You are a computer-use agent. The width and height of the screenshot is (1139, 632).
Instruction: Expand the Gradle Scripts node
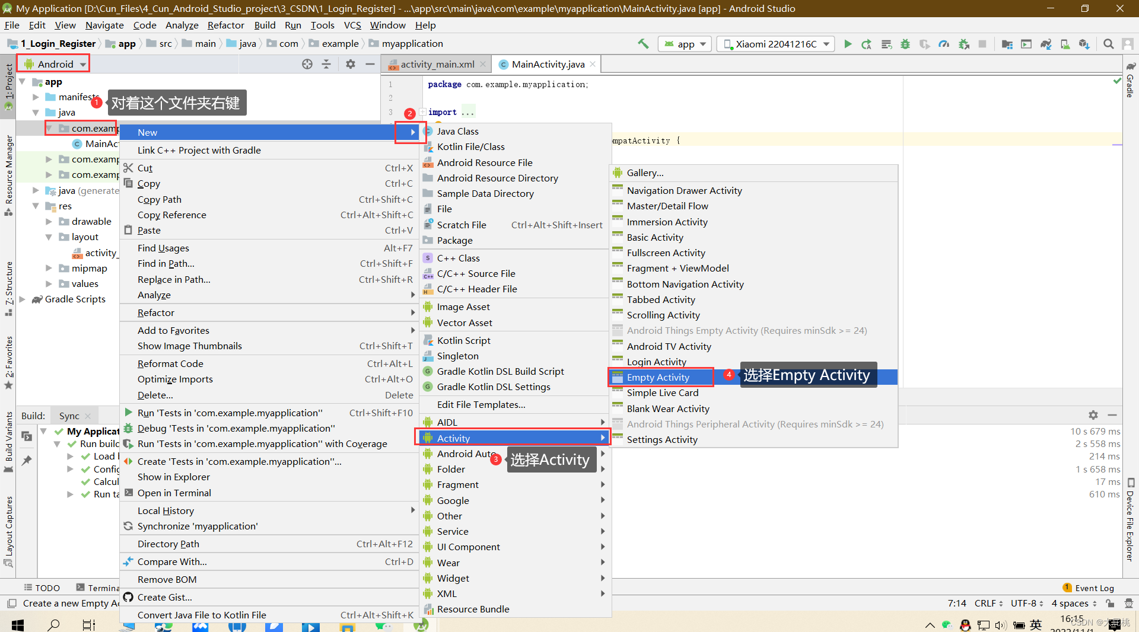click(23, 299)
